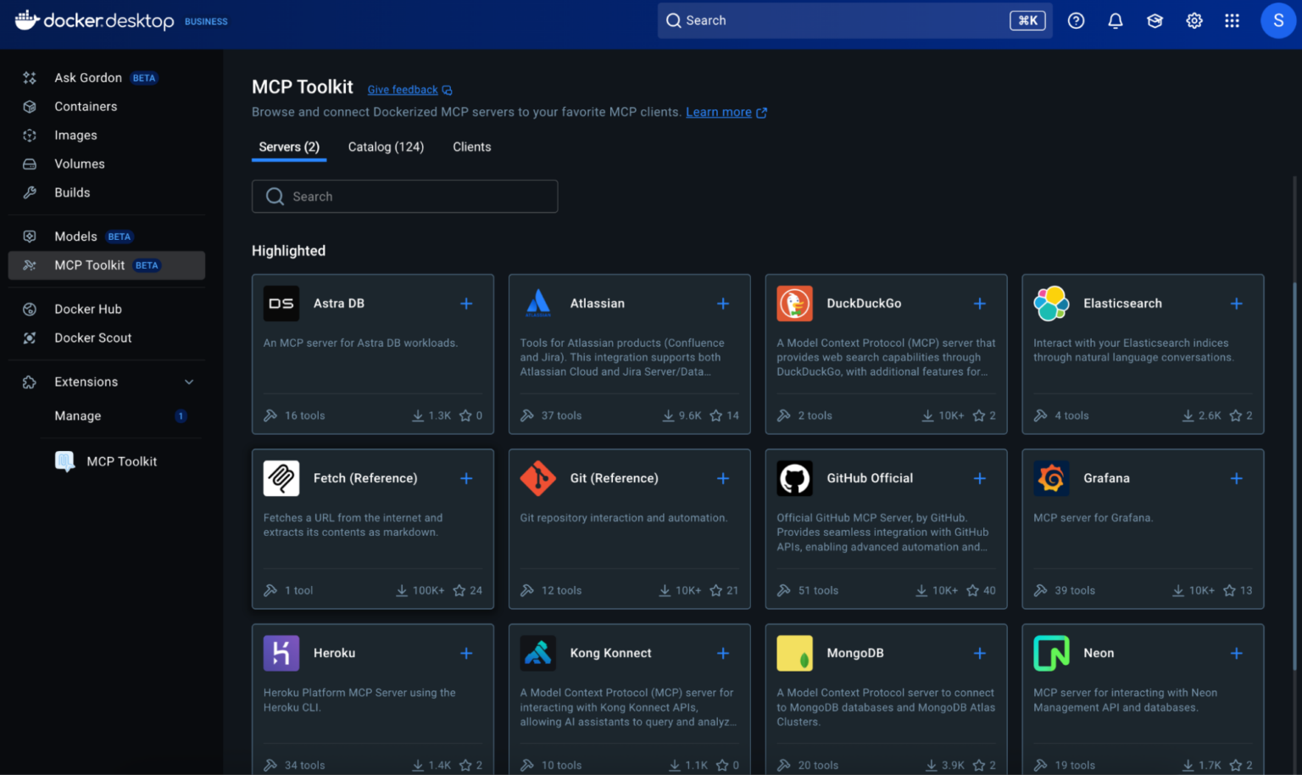Viewport: 1302px width, 775px height.
Task: Open the learning center icon
Action: click(x=1155, y=20)
